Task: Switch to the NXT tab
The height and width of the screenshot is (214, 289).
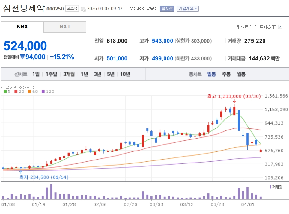Action: [65, 27]
